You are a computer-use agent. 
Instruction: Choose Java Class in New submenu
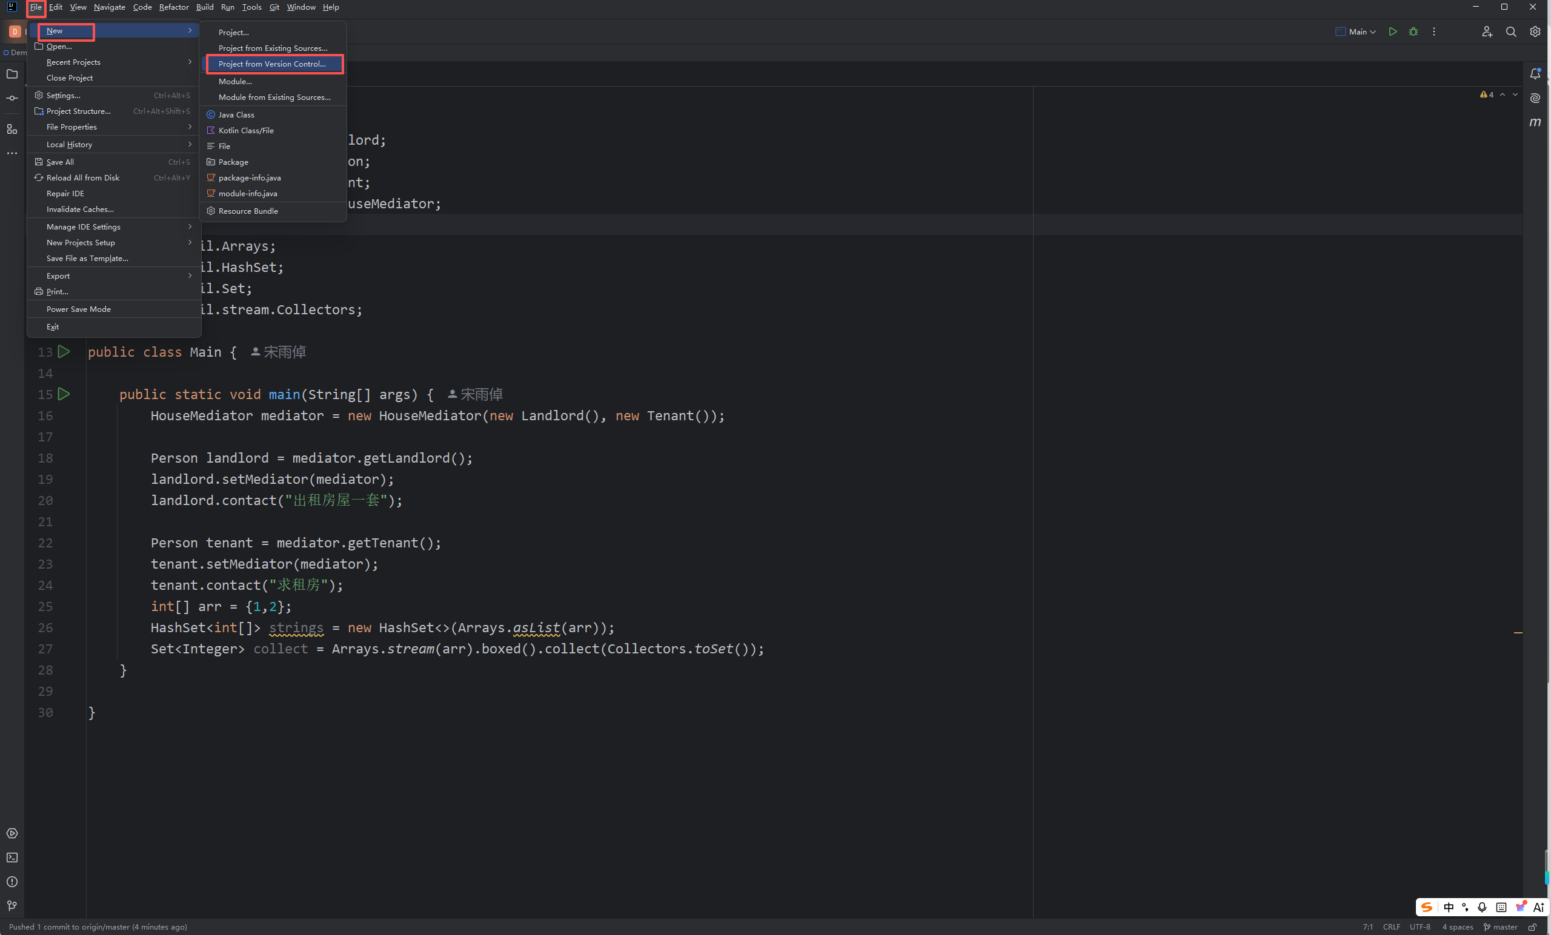coord(273,114)
